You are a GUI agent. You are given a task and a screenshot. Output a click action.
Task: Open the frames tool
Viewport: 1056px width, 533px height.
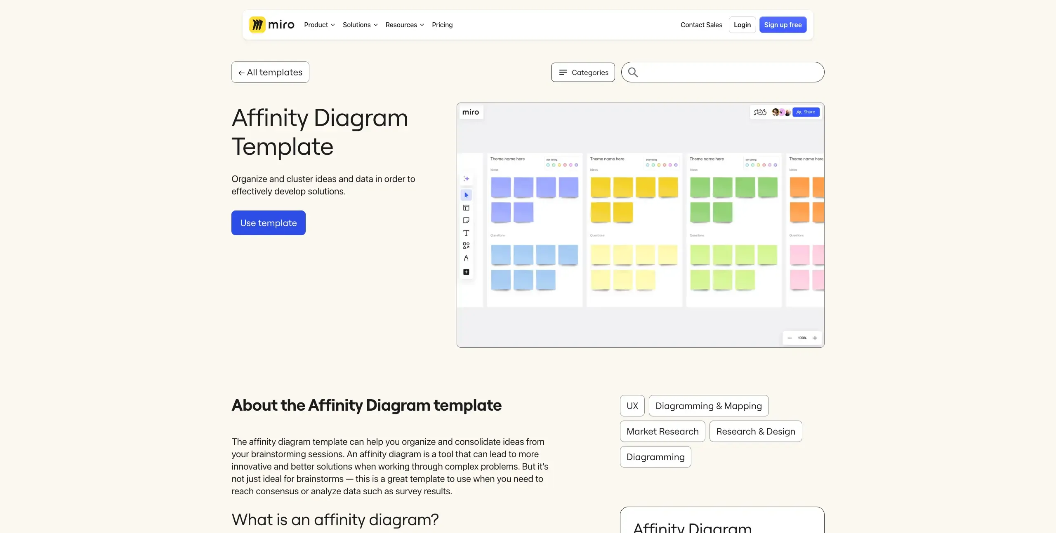coord(466,208)
